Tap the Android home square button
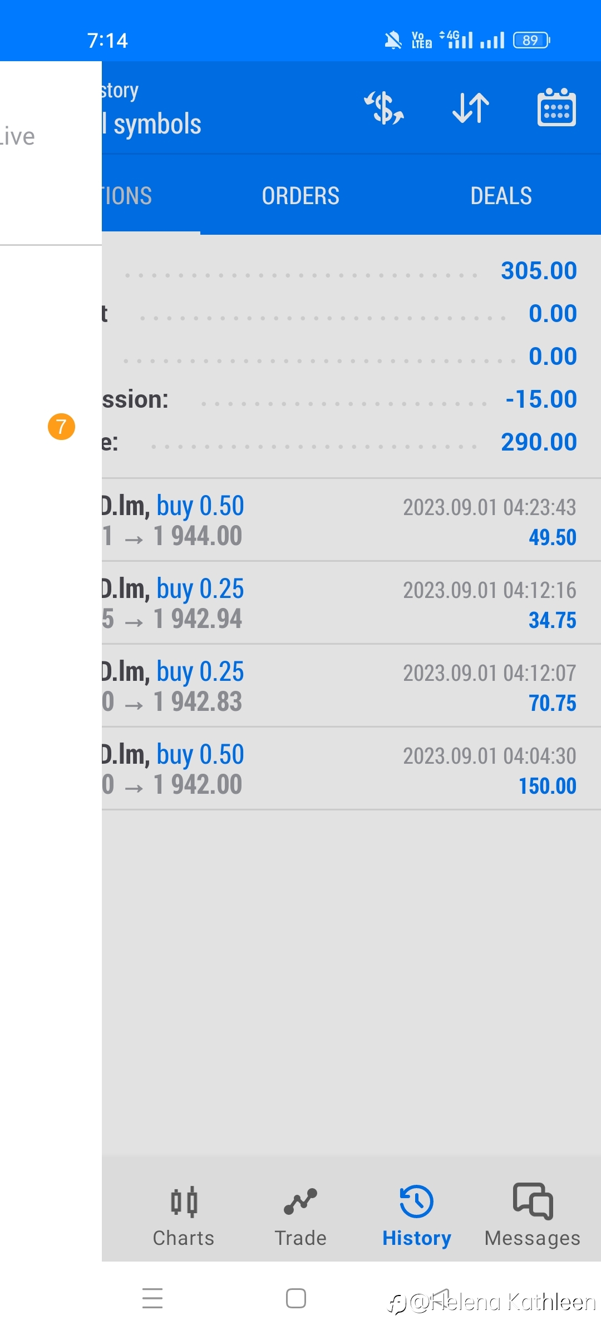Viewport: 601px width, 1335px height. 296,1298
